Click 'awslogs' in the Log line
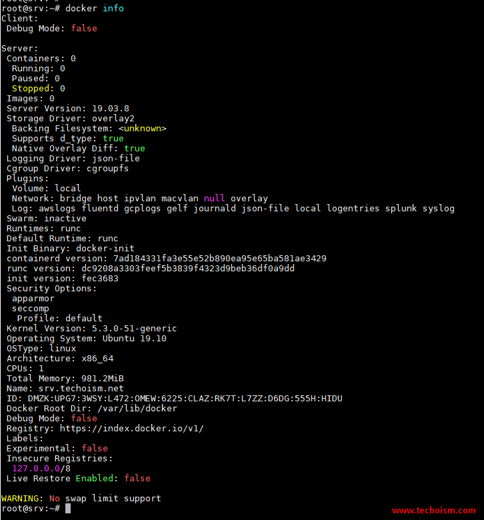484x520 pixels. [57, 208]
